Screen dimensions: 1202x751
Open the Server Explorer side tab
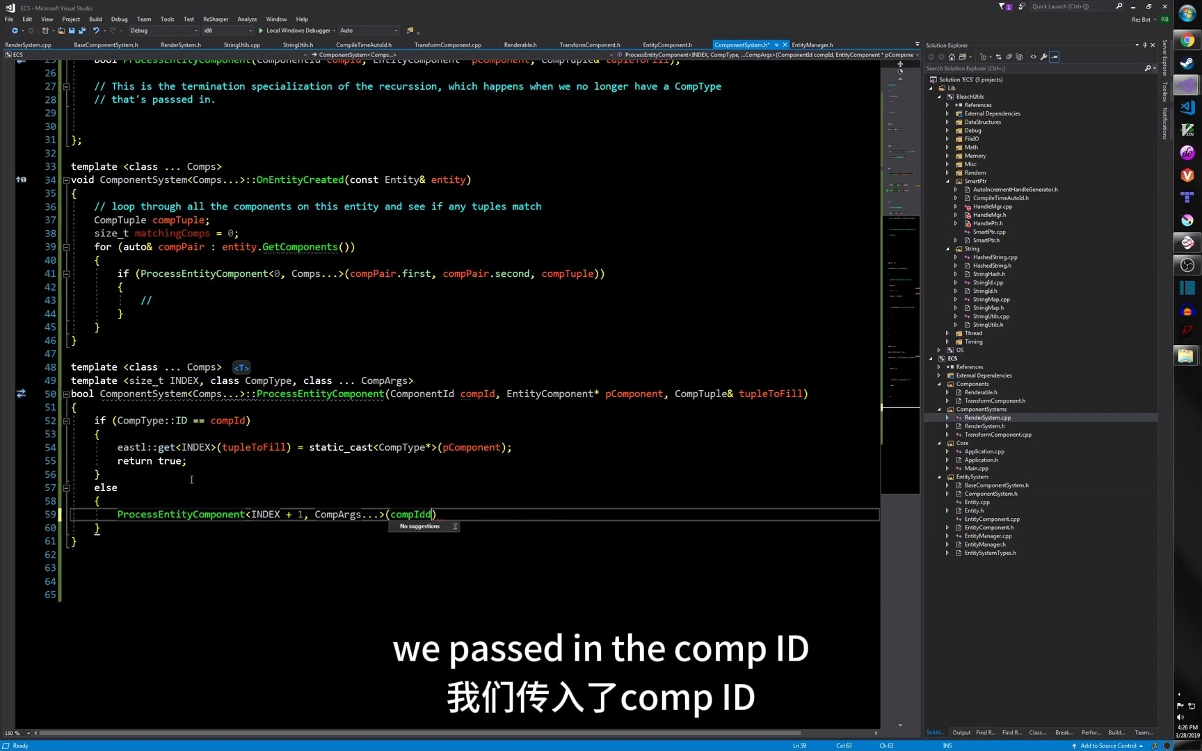1165,58
